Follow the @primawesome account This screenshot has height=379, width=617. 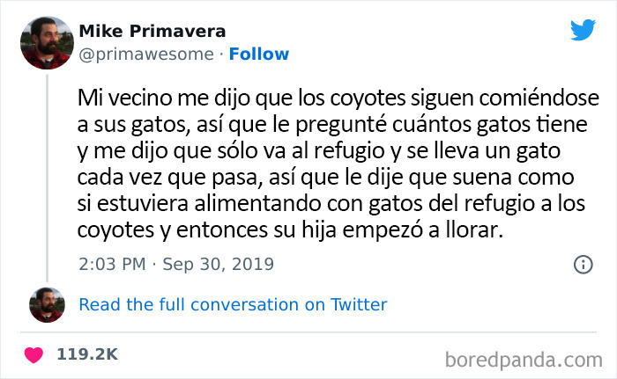259,55
